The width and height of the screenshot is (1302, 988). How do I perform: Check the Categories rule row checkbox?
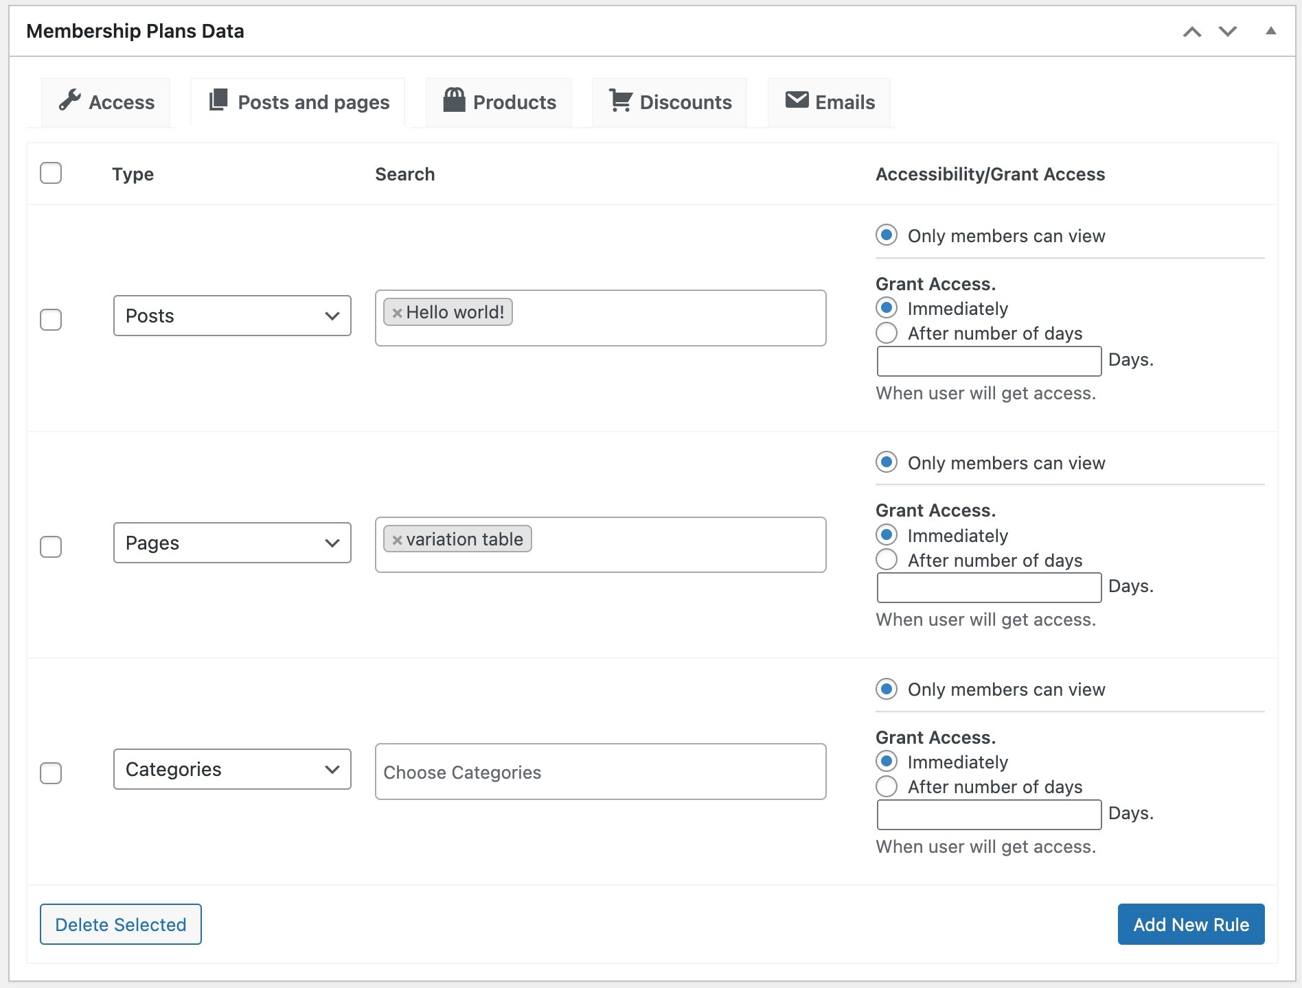point(51,773)
